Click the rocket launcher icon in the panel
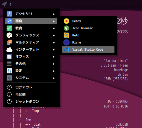 tap(4, 4)
